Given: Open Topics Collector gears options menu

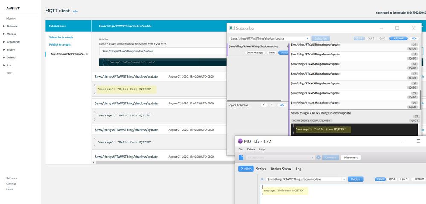Looking at the screenshot, I should tap(282, 105).
